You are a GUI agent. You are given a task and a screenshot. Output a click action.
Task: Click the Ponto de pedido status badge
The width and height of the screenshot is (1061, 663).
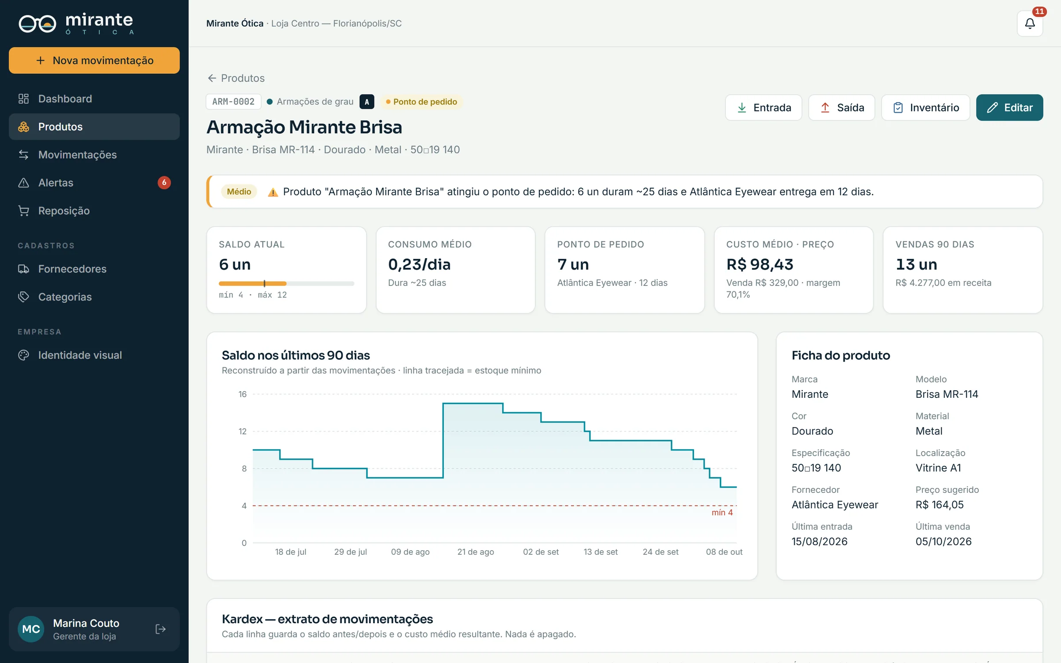click(421, 102)
